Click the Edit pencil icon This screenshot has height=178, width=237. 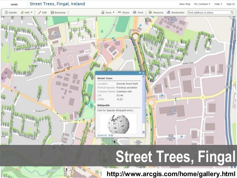coord(39,12)
